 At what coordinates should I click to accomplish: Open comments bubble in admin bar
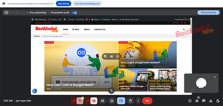65,20
